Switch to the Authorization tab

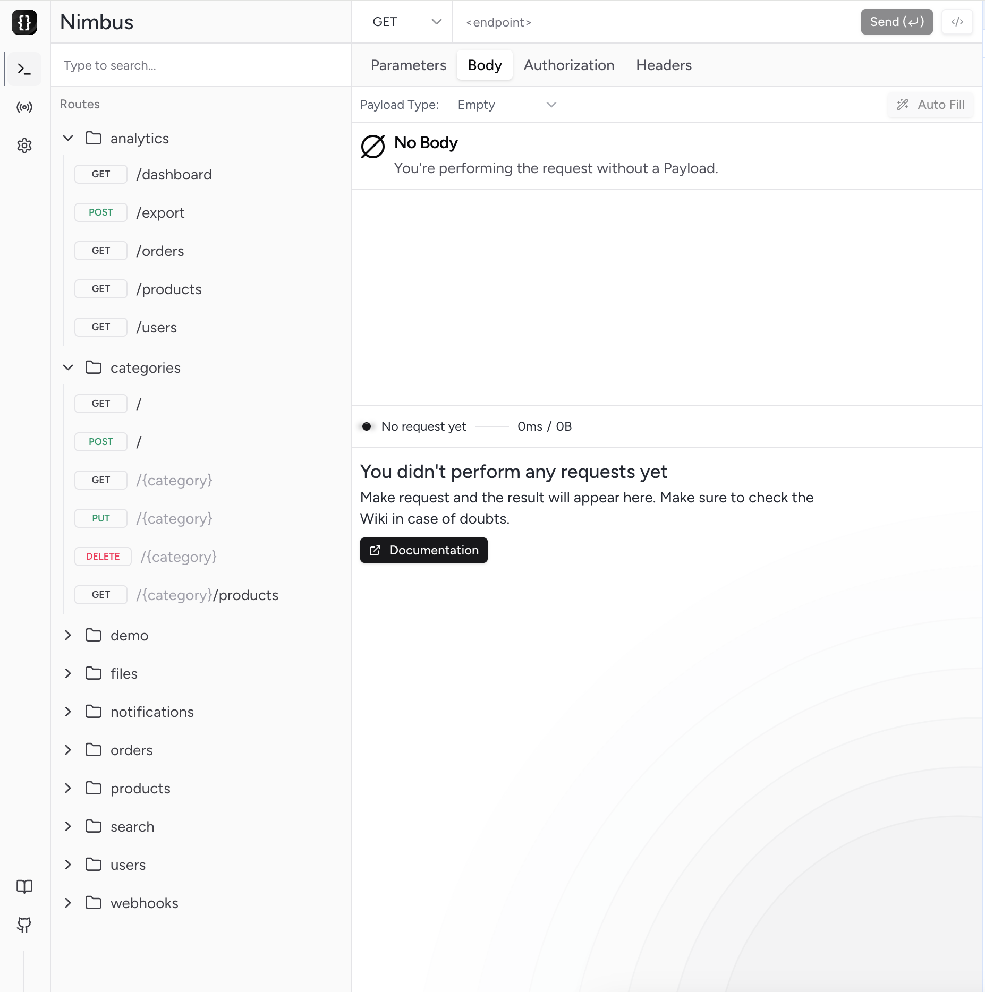pos(568,65)
